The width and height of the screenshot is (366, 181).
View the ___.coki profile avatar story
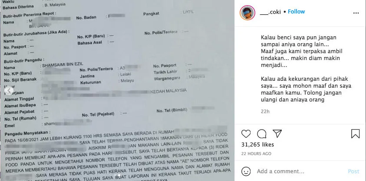[247, 13]
